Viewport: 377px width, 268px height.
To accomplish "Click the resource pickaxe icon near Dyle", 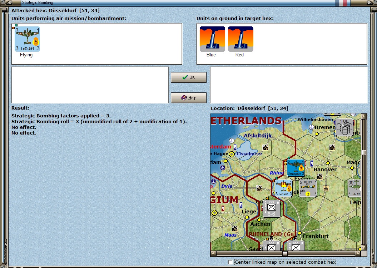I will 259,188.
